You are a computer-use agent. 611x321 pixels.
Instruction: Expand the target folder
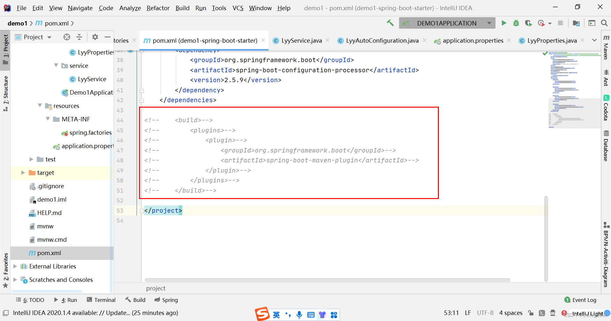tap(23, 172)
